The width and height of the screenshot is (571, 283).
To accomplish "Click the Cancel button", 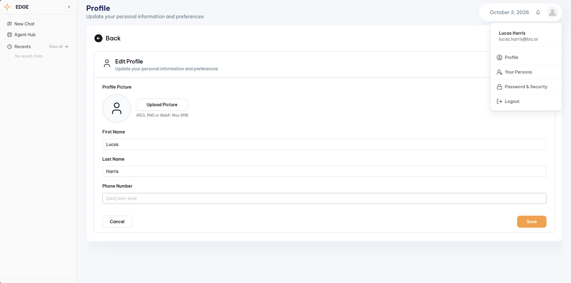I will pos(117,222).
